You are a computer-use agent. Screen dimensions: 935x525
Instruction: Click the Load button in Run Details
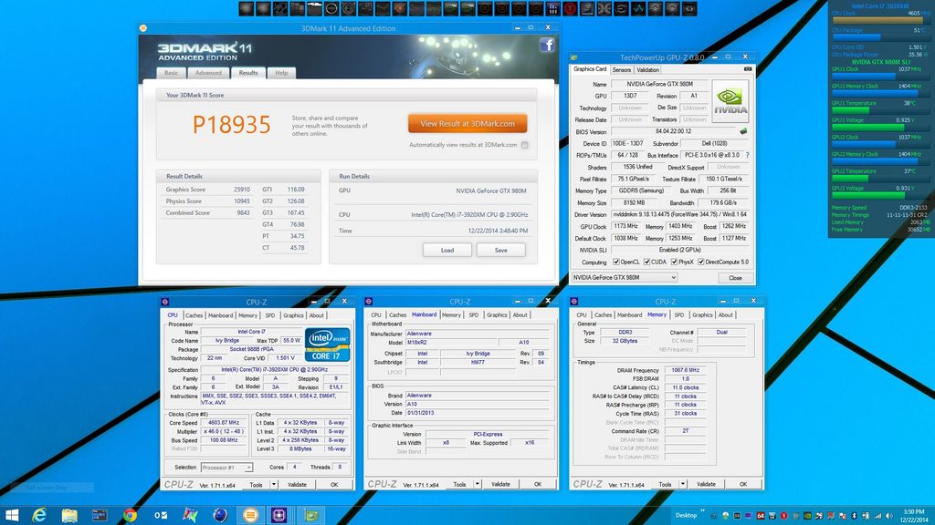click(447, 250)
